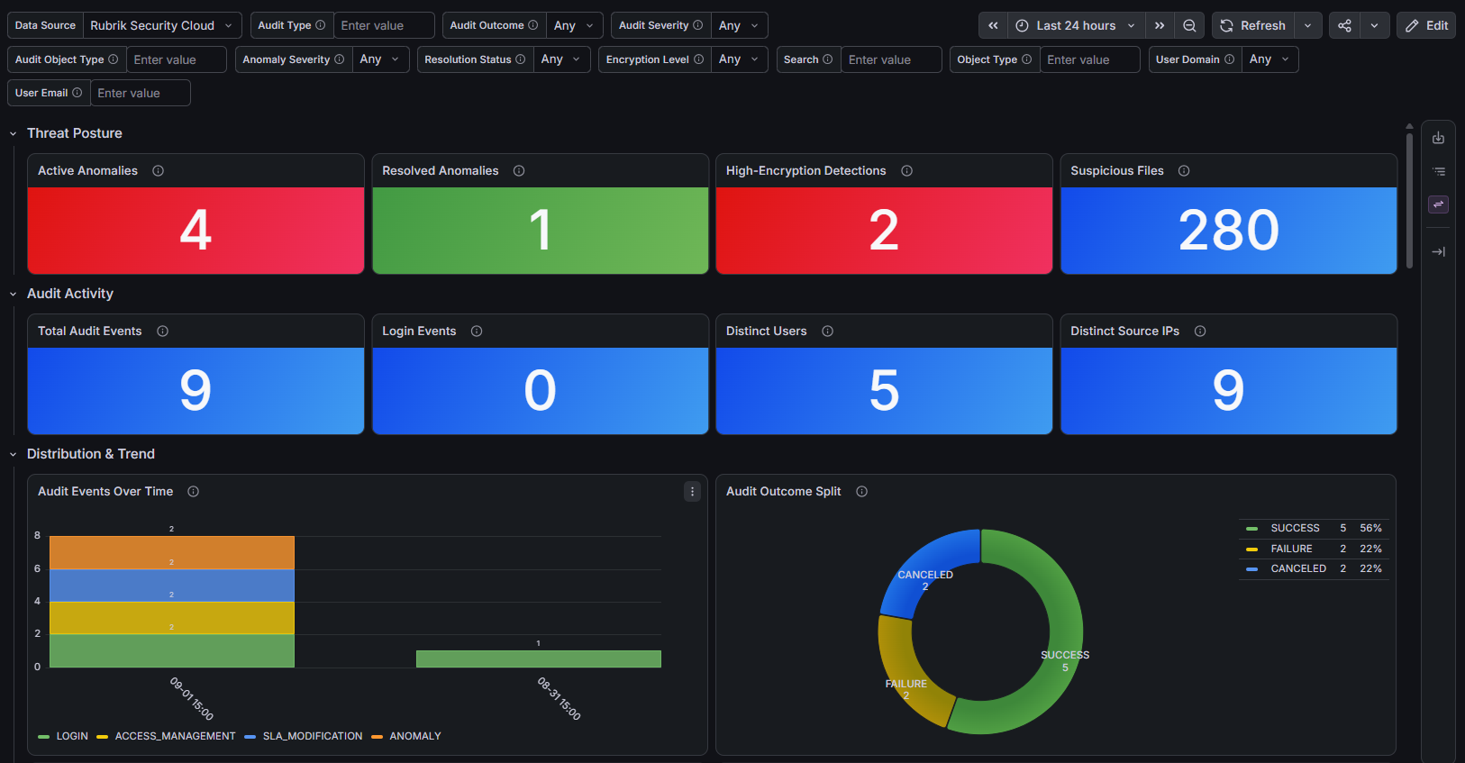Focus the Object Type input field
Image resolution: width=1465 pixels, height=763 pixels.
(x=1089, y=59)
